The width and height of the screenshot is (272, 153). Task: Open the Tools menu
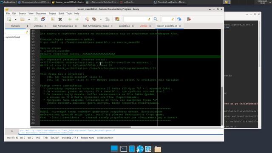[x=69, y=13]
